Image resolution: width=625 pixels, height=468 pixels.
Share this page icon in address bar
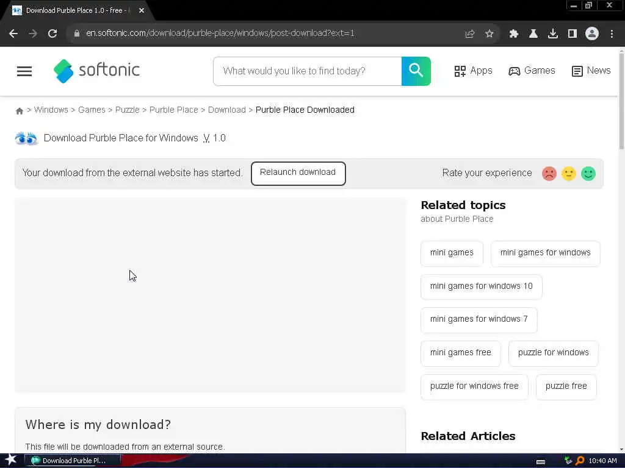click(x=470, y=34)
